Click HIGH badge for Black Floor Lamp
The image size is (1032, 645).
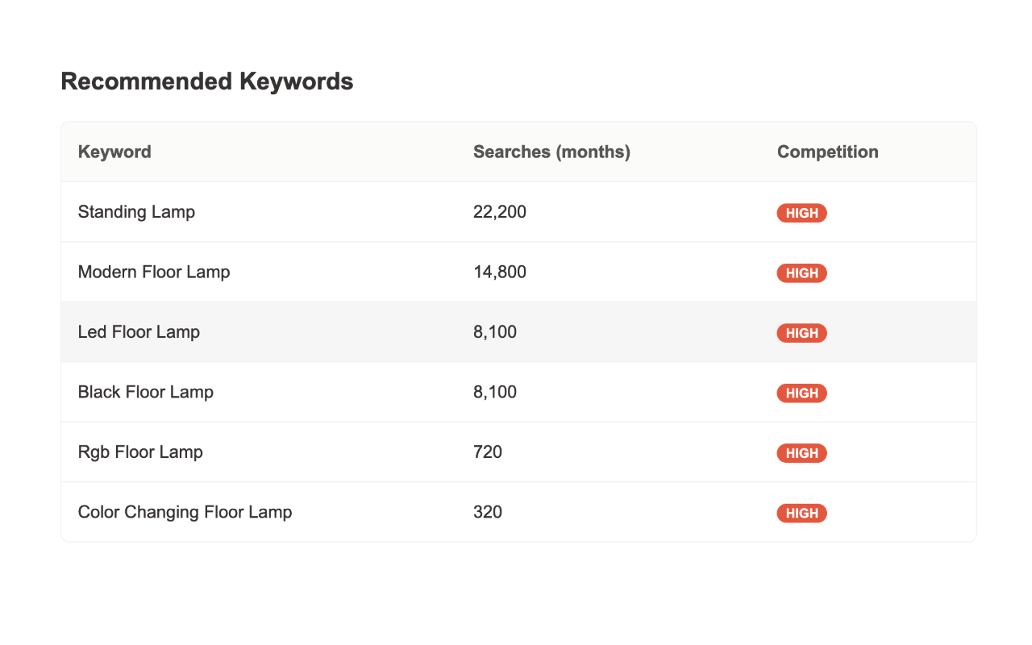point(801,393)
